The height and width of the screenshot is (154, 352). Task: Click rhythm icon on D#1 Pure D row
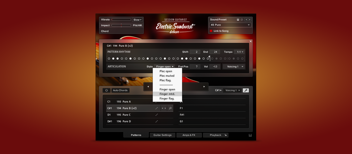[x=156, y=121]
